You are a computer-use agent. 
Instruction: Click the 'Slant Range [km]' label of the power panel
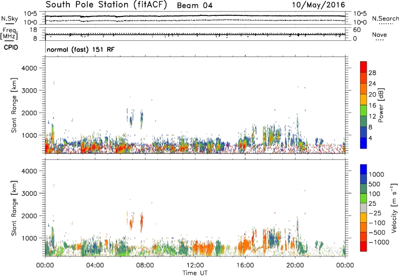(14, 105)
